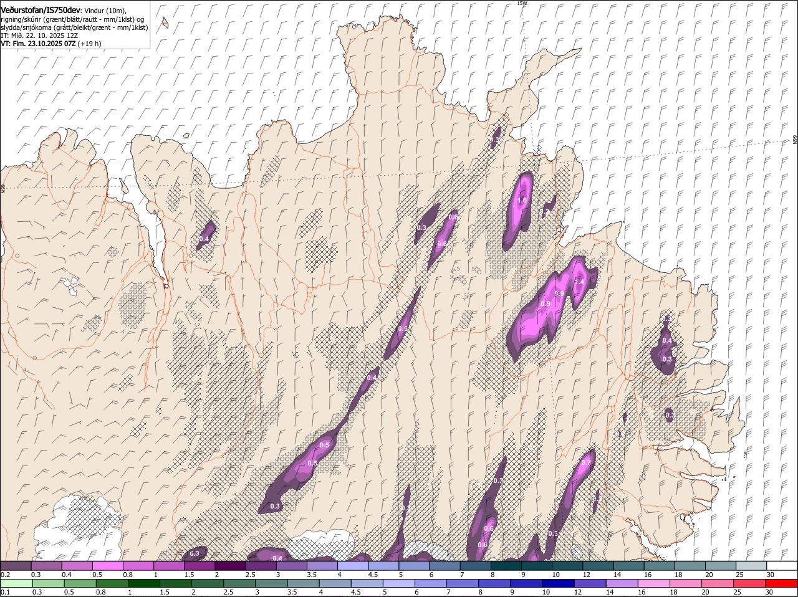Click the 'IT: Mið. 22. 10. 2025 12Z' line
The width and height of the screenshot is (798, 597).
[39, 36]
